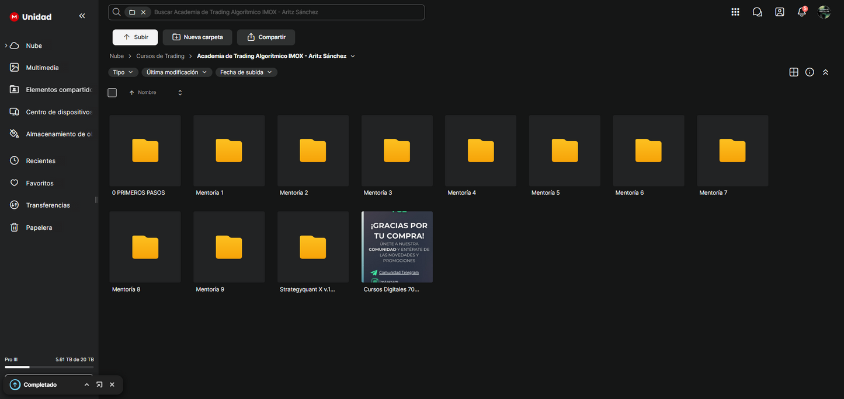Image resolution: width=844 pixels, height=399 pixels.
Task: Open the chat messages icon
Action: click(x=758, y=12)
